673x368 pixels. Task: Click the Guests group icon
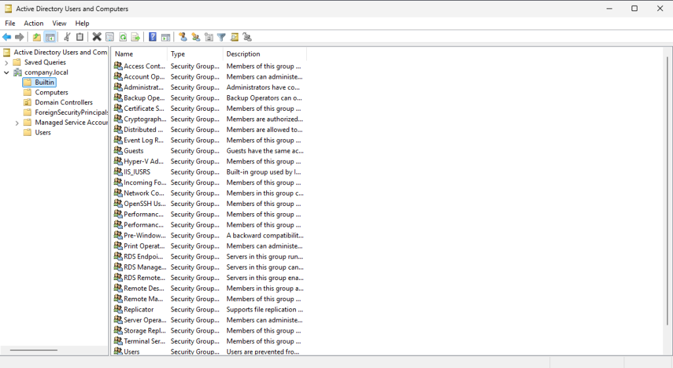pos(118,150)
